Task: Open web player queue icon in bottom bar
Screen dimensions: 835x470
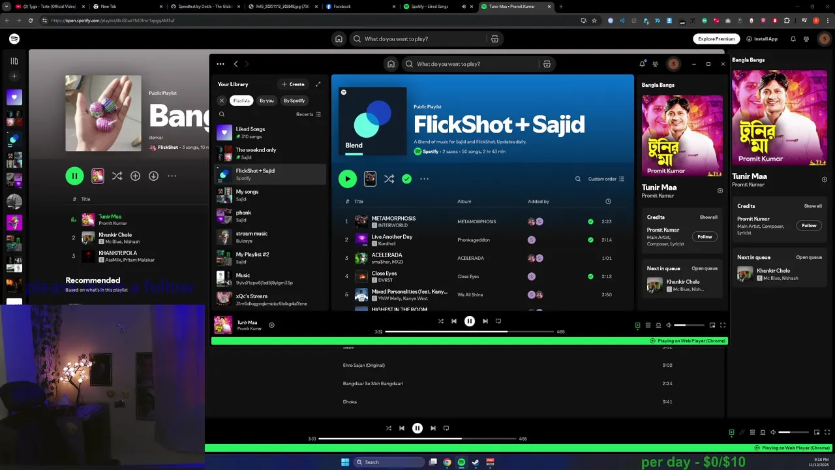Action: pyautogui.click(x=752, y=432)
